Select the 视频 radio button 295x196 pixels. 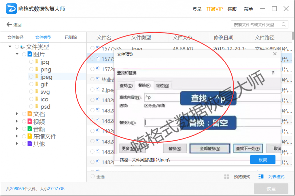(x=24, y=121)
